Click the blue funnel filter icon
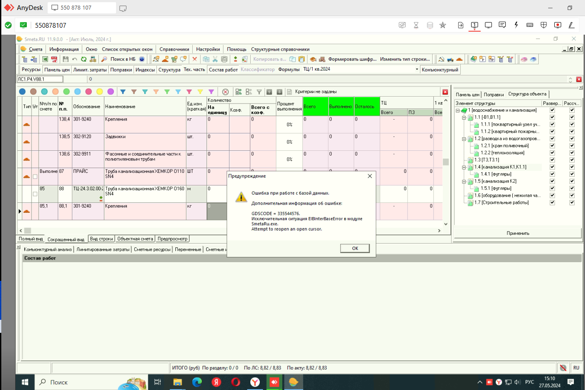 click(123, 92)
